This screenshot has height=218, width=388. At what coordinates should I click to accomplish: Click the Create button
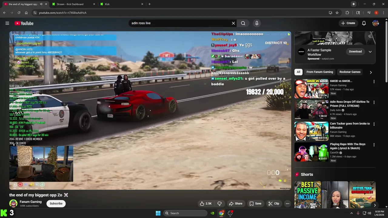tap(348, 23)
